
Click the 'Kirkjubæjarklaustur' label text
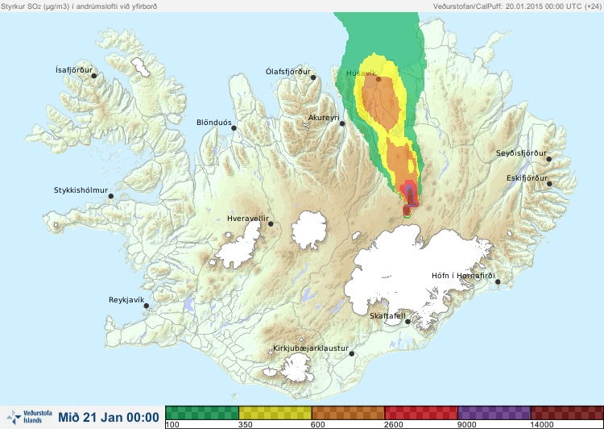(311, 348)
